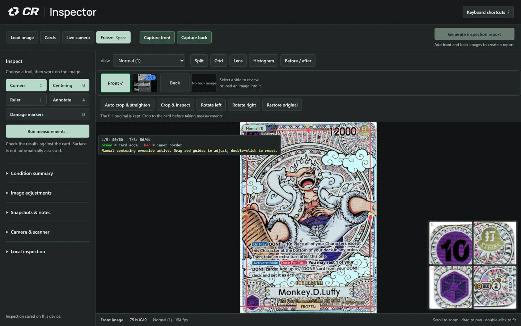Image resolution: width=521 pixels, height=326 pixels.
Task: Expand Camera & scanner section
Action: click(47, 232)
